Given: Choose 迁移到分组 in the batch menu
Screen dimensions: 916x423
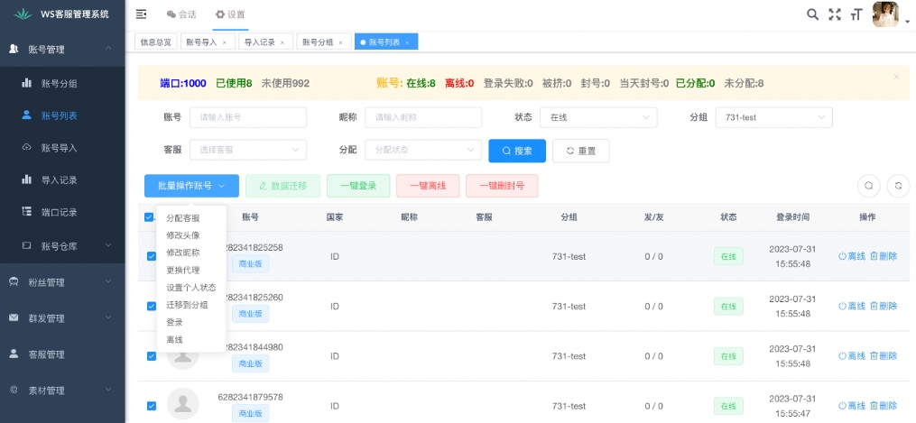Looking at the screenshot, I should click(187, 305).
